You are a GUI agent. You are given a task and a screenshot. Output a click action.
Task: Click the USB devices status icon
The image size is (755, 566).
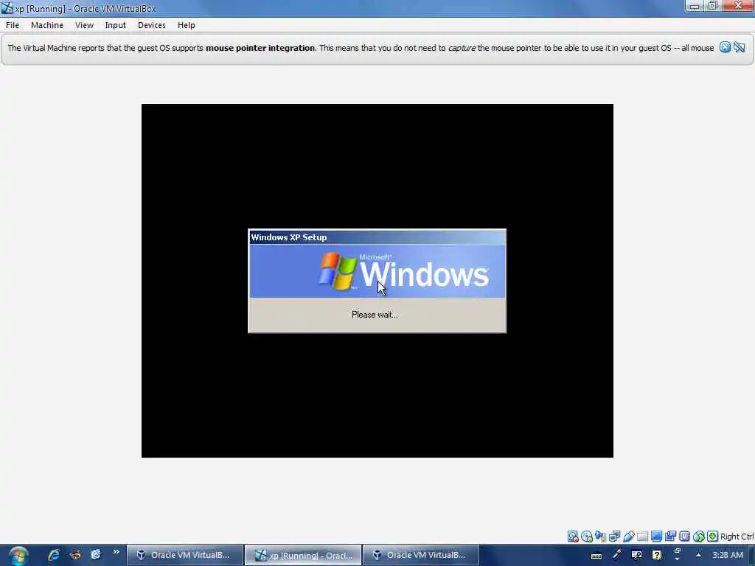point(628,537)
